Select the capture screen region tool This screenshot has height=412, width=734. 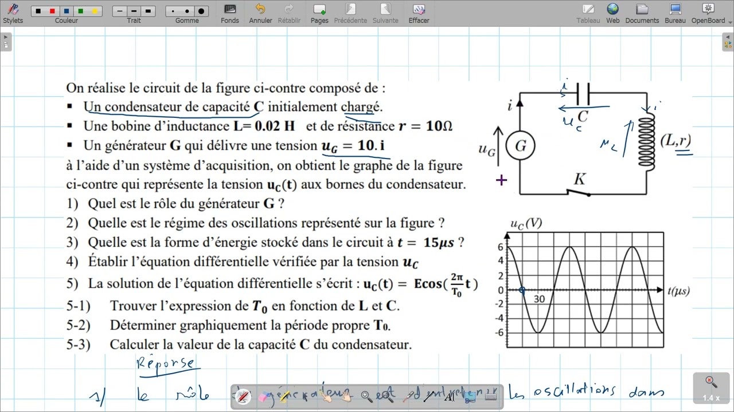[x=470, y=397]
